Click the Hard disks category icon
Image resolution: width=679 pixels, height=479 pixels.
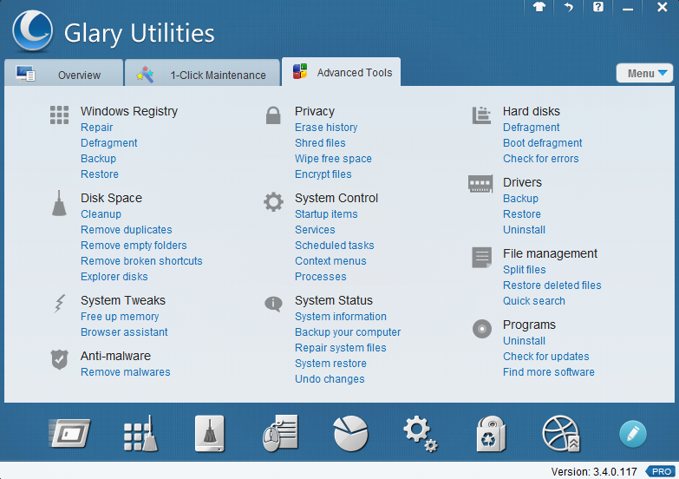tap(481, 115)
